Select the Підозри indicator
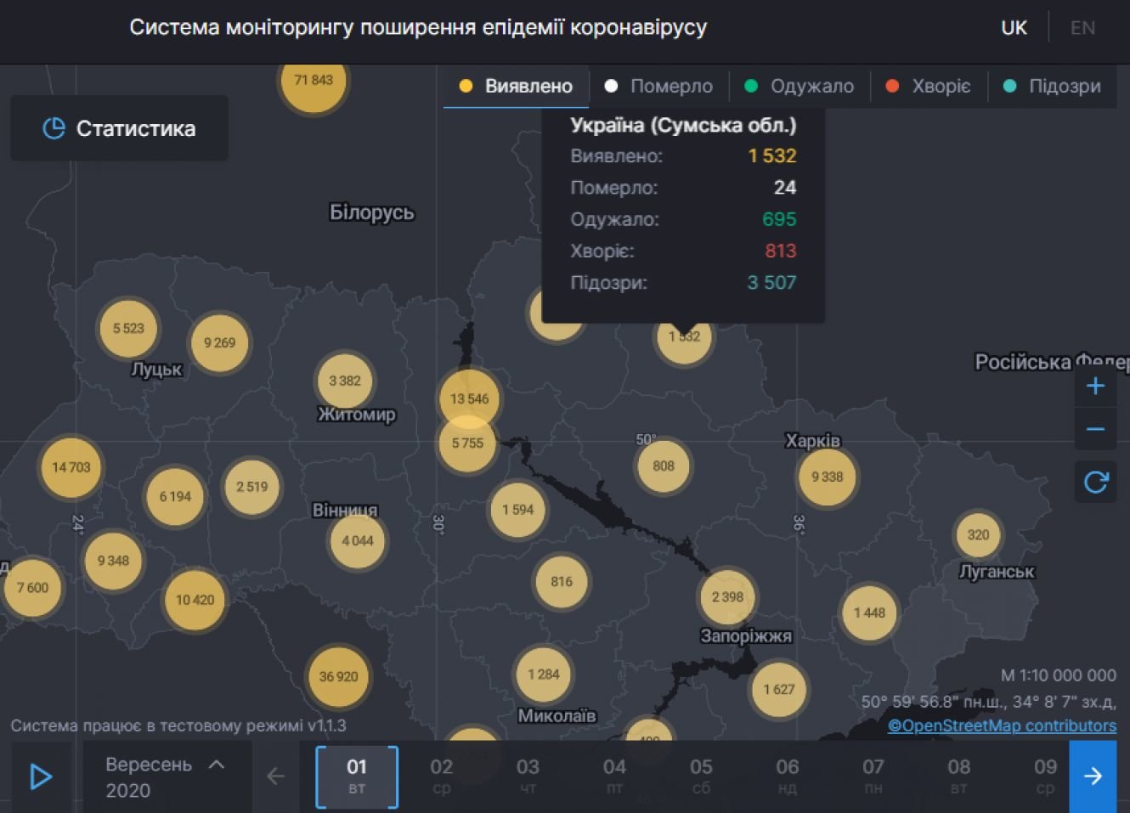 (1053, 86)
